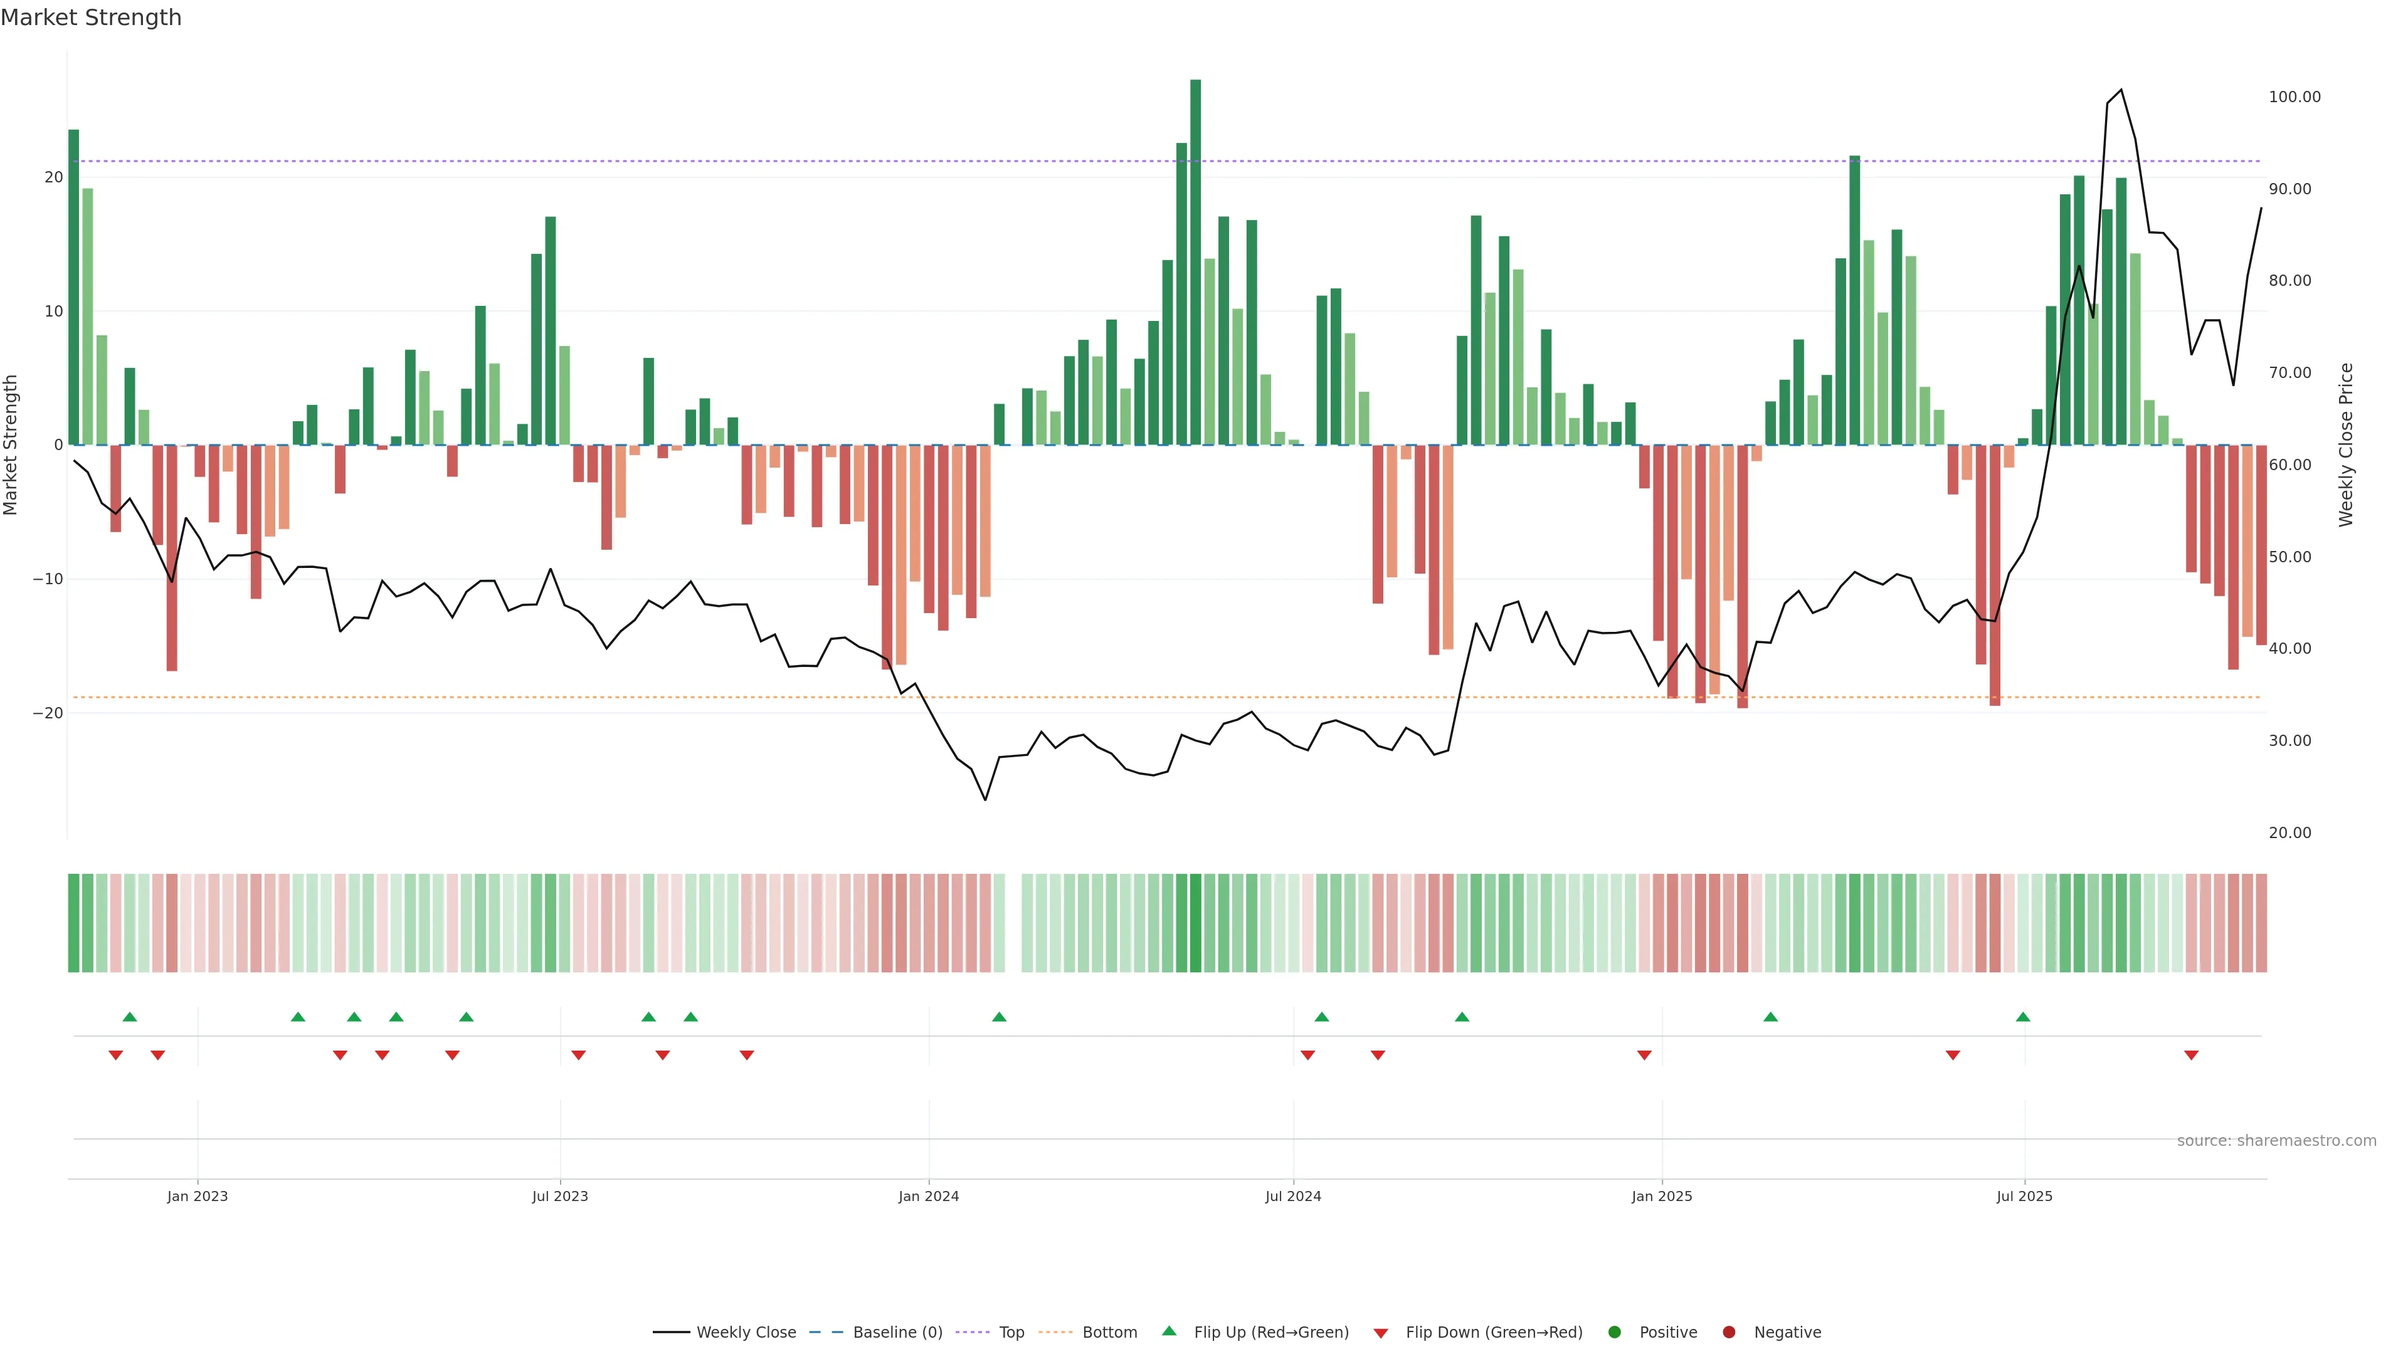
Task: Click the tallest green Market Strength bar
Action: coord(1196,261)
